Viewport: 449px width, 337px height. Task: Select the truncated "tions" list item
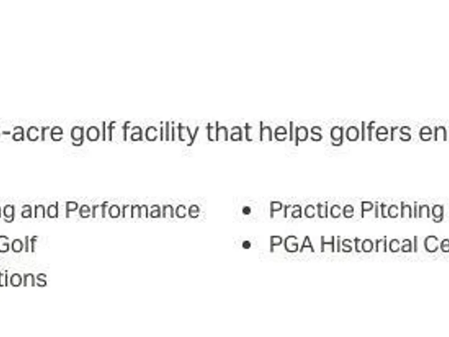click(23, 279)
